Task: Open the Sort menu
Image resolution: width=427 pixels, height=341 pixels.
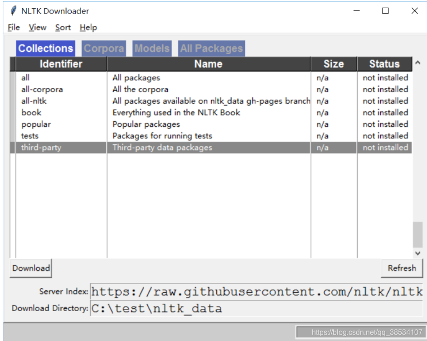Action: [x=63, y=28]
